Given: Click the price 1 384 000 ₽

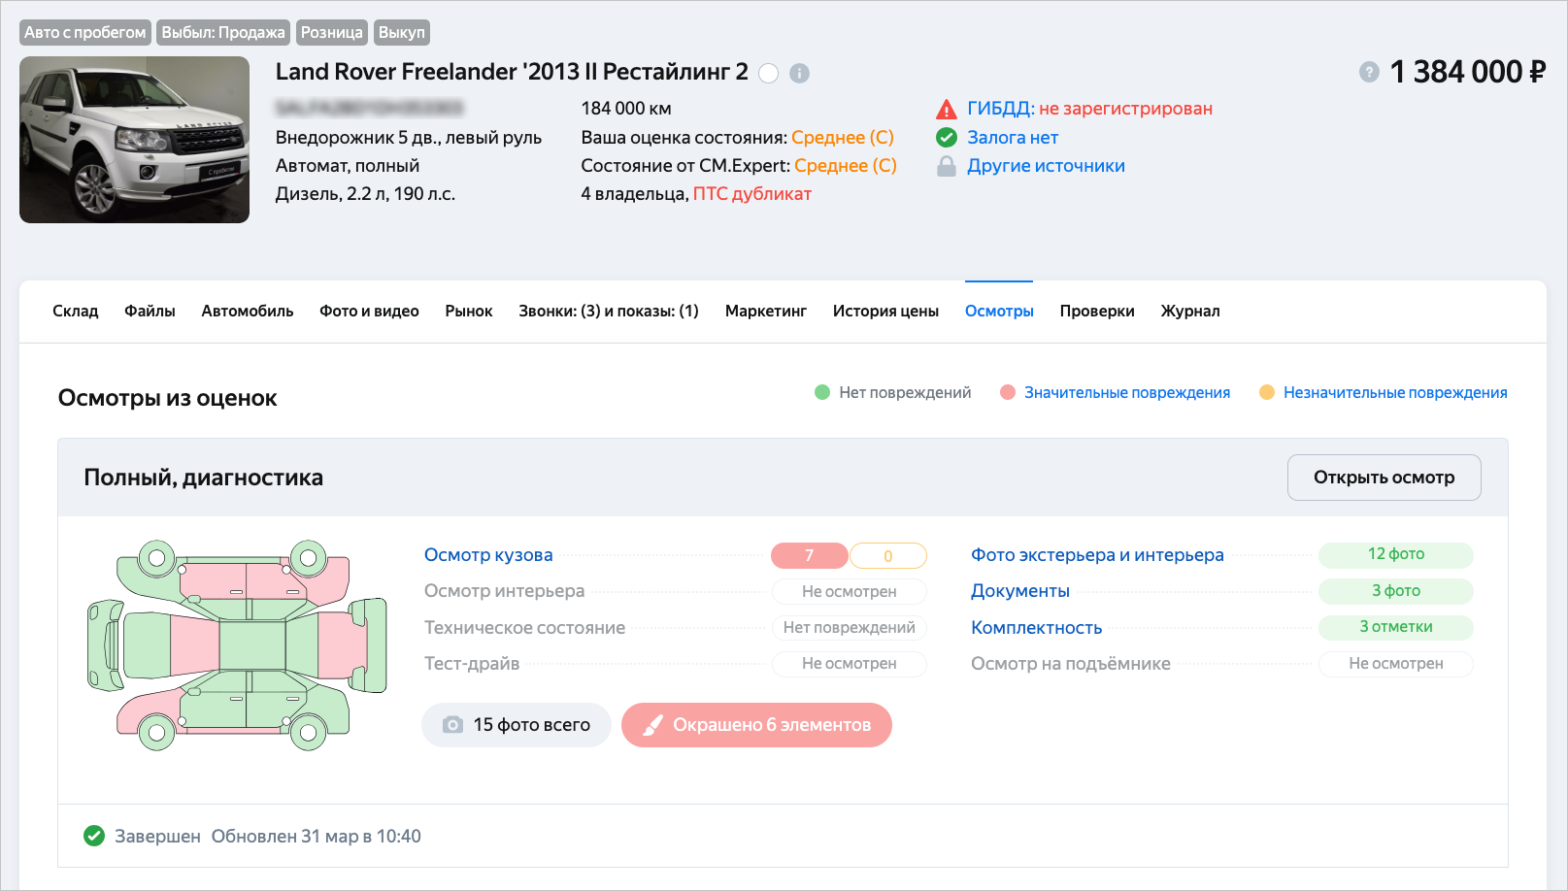Looking at the screenshot, I should (x=1468, y=72).
